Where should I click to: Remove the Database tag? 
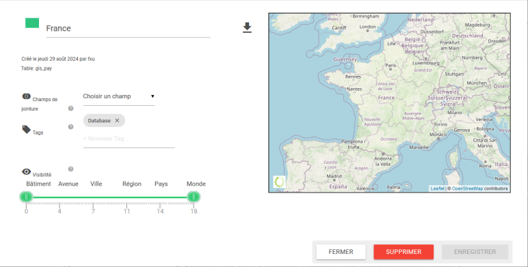point(117,120)
